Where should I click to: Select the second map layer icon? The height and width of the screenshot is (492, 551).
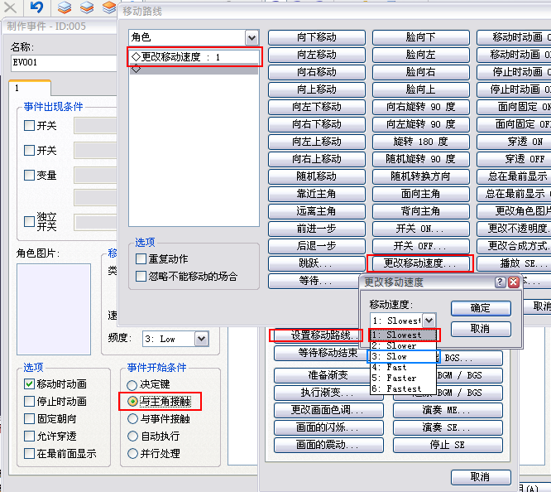coord(87,7)
